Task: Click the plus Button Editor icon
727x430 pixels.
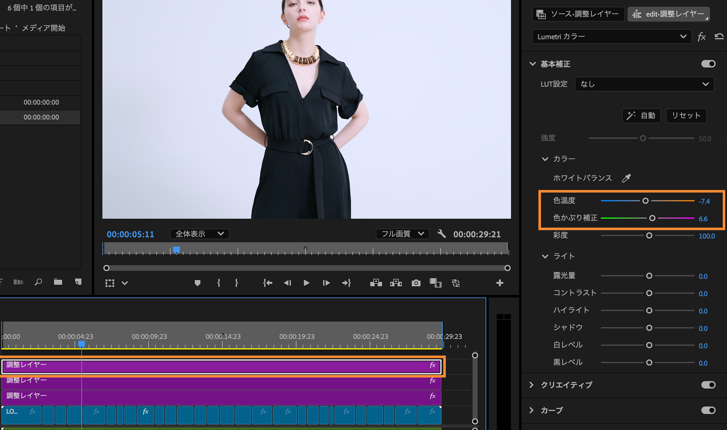Action: [x=500, y=283]
